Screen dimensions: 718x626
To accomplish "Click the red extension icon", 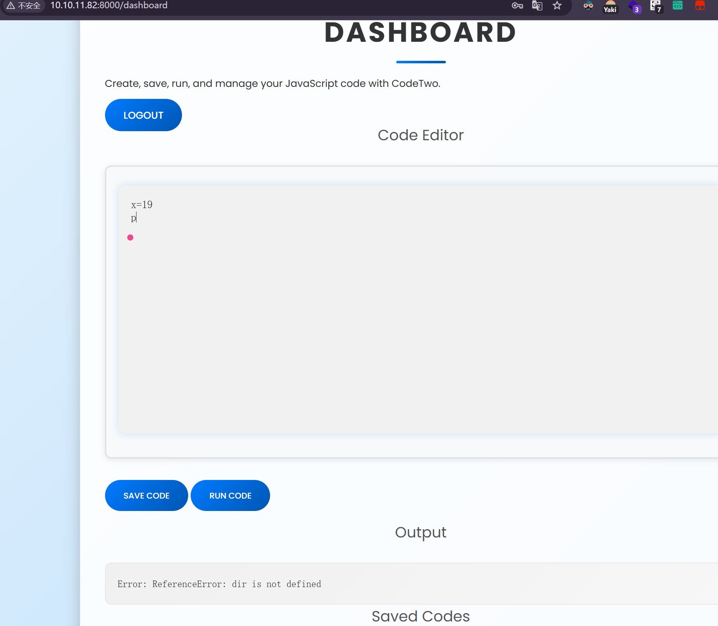I will click(700, 6).
